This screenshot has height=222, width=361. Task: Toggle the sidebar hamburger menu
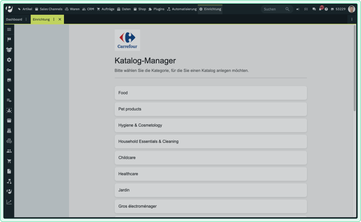[9, 29]
